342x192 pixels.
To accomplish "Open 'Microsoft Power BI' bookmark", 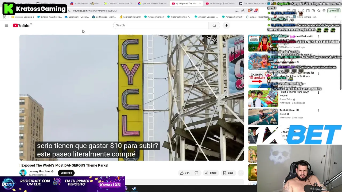I will (130, 17).
